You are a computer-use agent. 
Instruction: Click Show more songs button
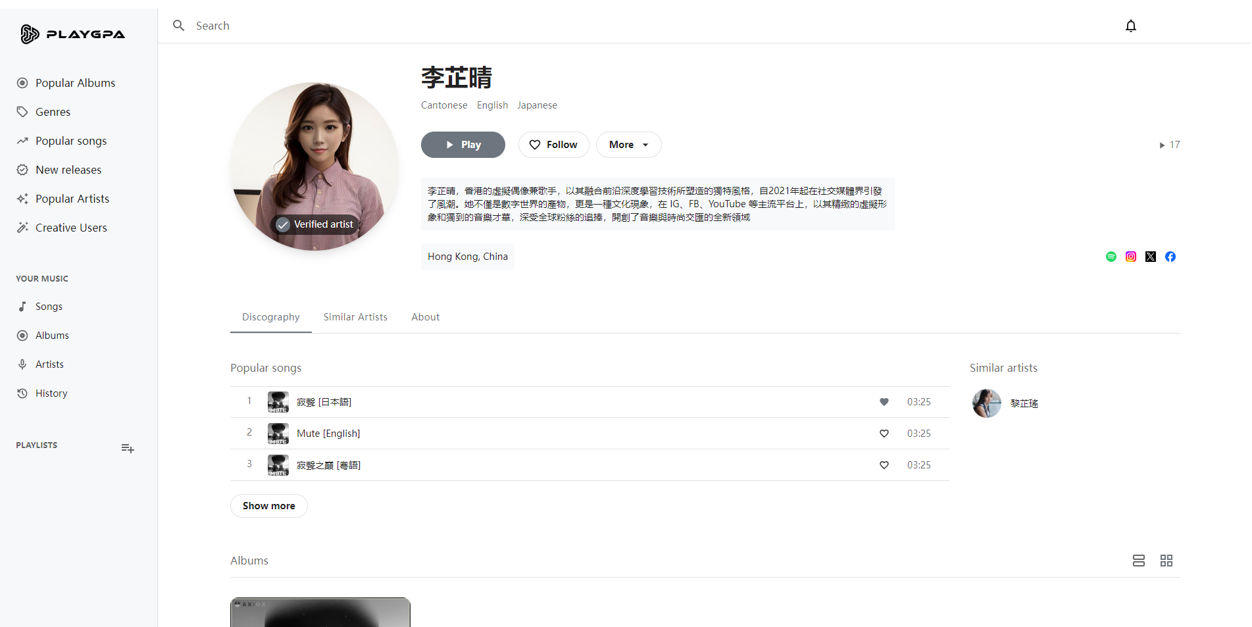point(268,506)
